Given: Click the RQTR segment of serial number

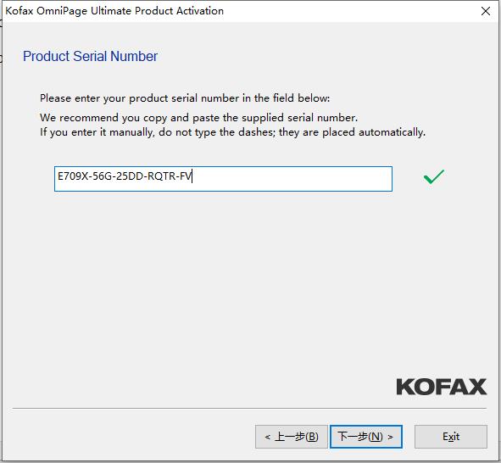Looking at the screenshot, I should (161, 176).
